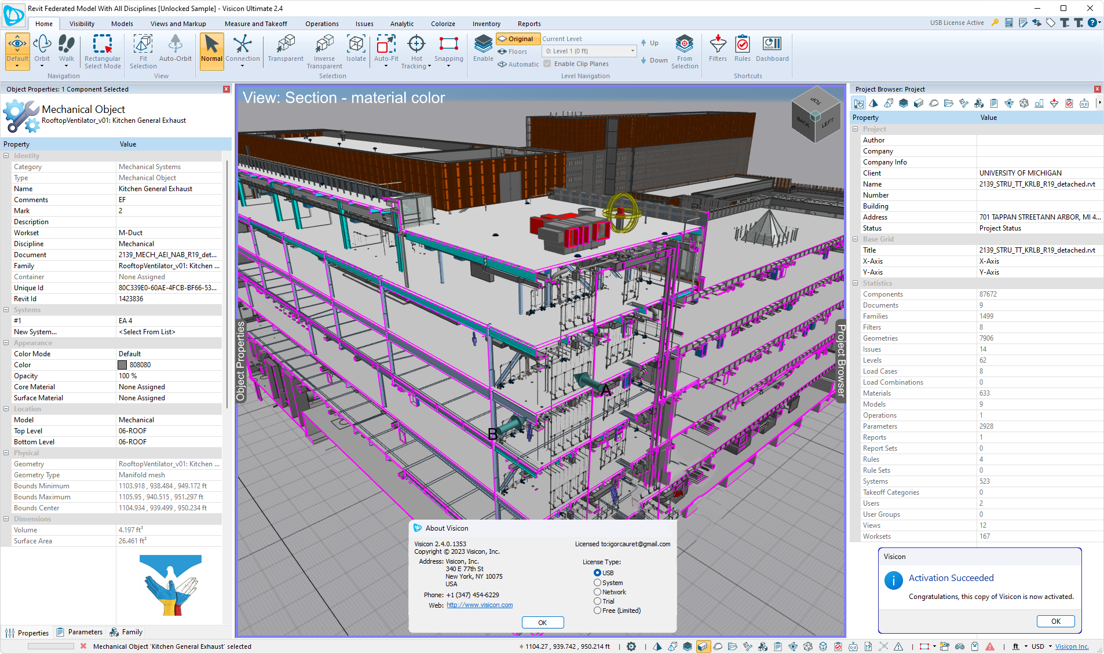Collapse the Systems property group
Screen dimensions: 1104x654
pyautogui.click(x=6, y=310)
